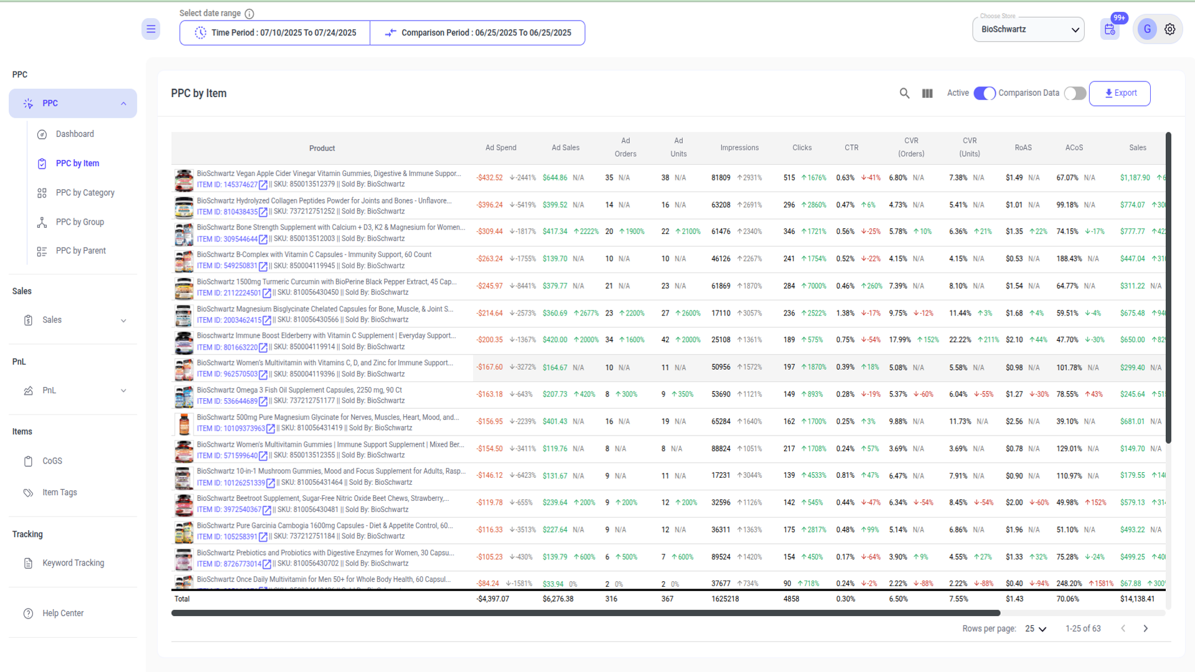The width and height of the screenshot is (1195, 672).
Task: Open external link for ITEM ID 810438435
Action: (x=263, y=212)
